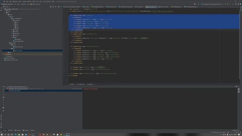Select pom.xml in Project tree

(x=9, y=56)
